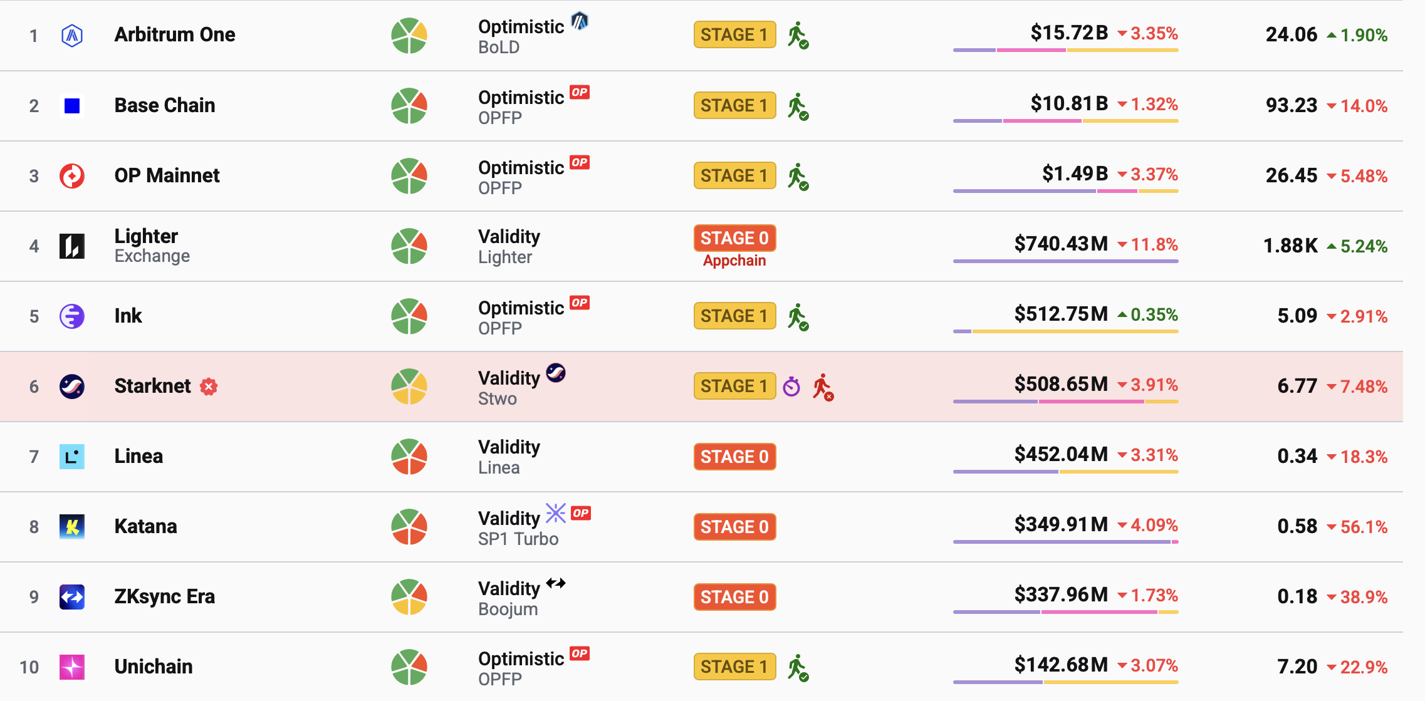The width and height of the screenshot is (1425, 701).
Task: Click the Stage 0 badge on Lighter row
Action: click(x=734, y=238)
